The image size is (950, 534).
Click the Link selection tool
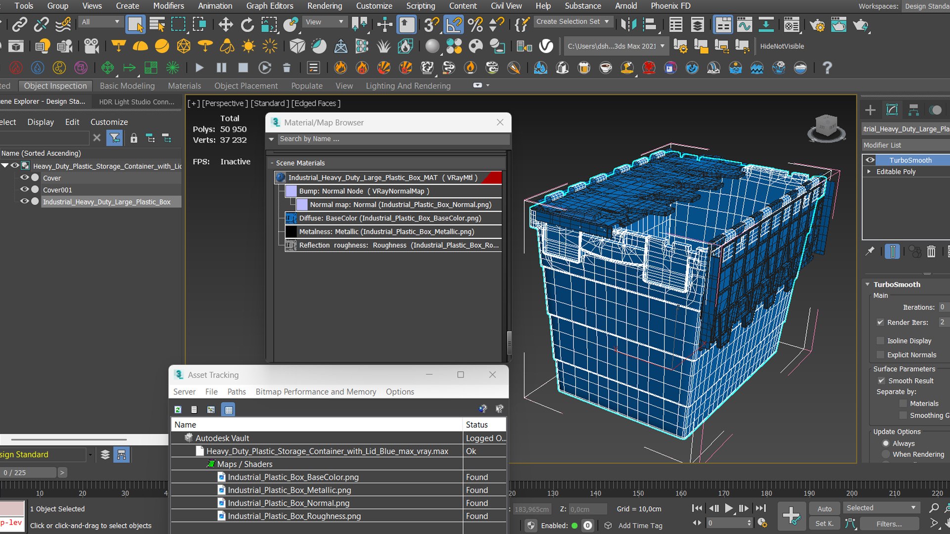(20, 24)
